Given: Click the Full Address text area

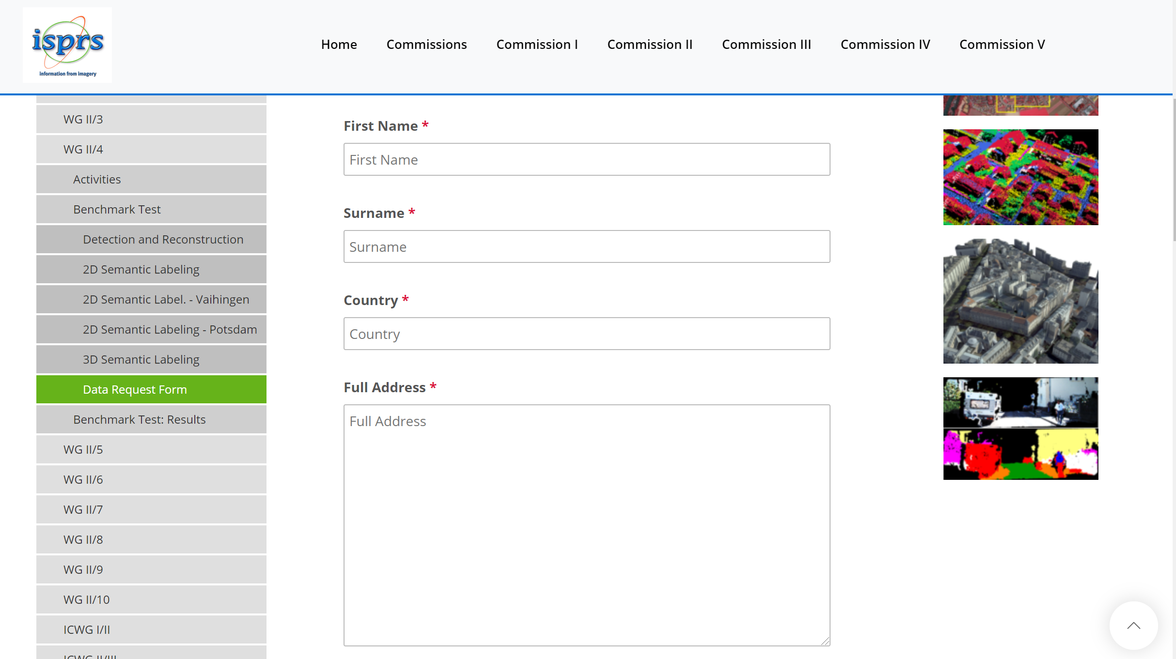Looking at the screenshot, I should [586, 525].
